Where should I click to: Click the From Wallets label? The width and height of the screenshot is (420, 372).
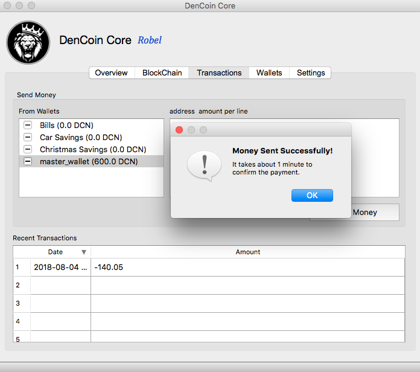coord(39,111)
